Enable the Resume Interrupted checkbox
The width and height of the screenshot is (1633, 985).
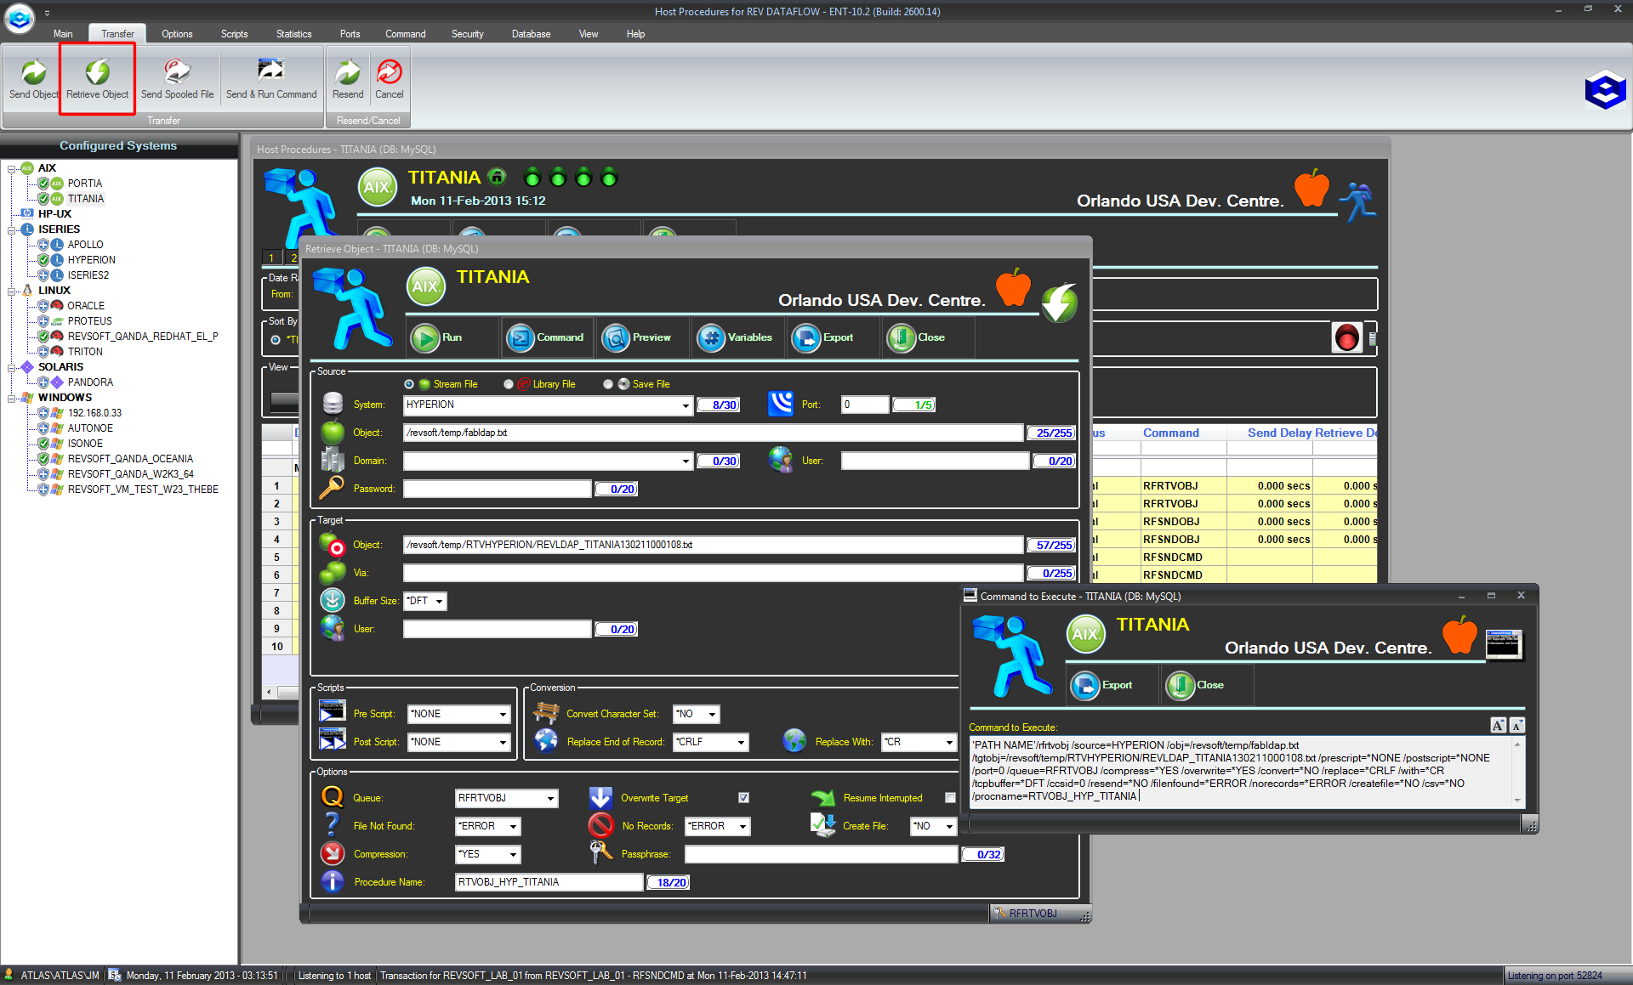pos(950,798)
